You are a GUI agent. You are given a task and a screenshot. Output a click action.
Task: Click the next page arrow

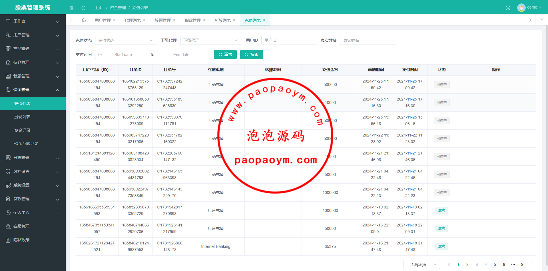[x=531, y=264]
